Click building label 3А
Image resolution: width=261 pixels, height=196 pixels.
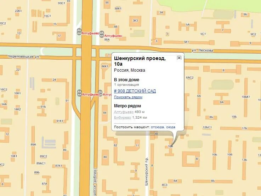pyautogui.click(x=161, y=12)
